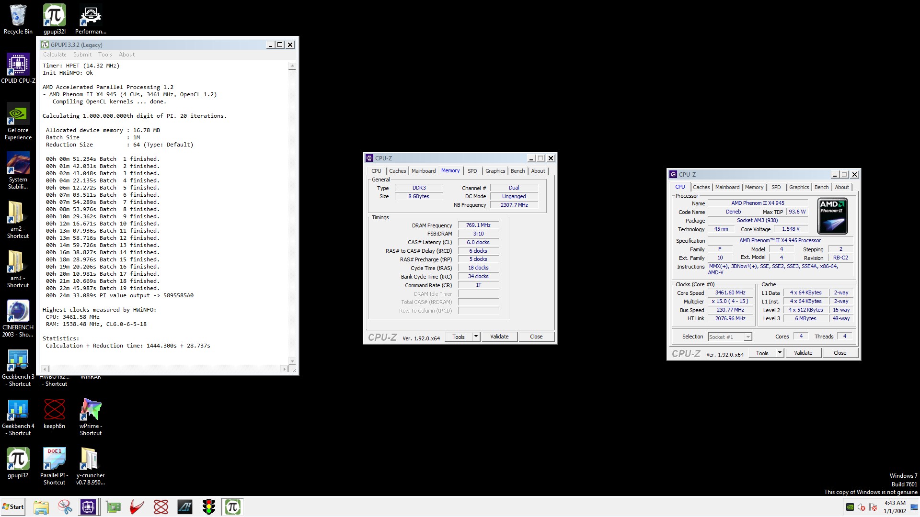Open the Parallel PI shortcut icon
920x517 pixels.
[54, 467]
